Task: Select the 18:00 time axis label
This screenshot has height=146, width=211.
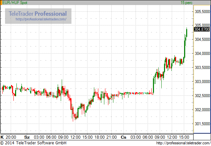Action: tap(100, 137)
